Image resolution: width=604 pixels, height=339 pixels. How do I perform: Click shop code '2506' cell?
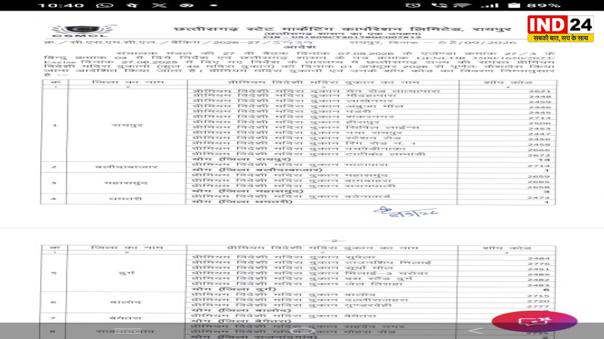[539, 124]
